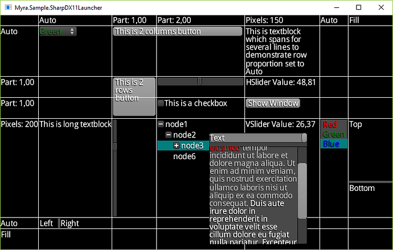
Task: Maximize the Myra.Sample.SharpDX11Launcher window
Action: (x=359, y=7)
